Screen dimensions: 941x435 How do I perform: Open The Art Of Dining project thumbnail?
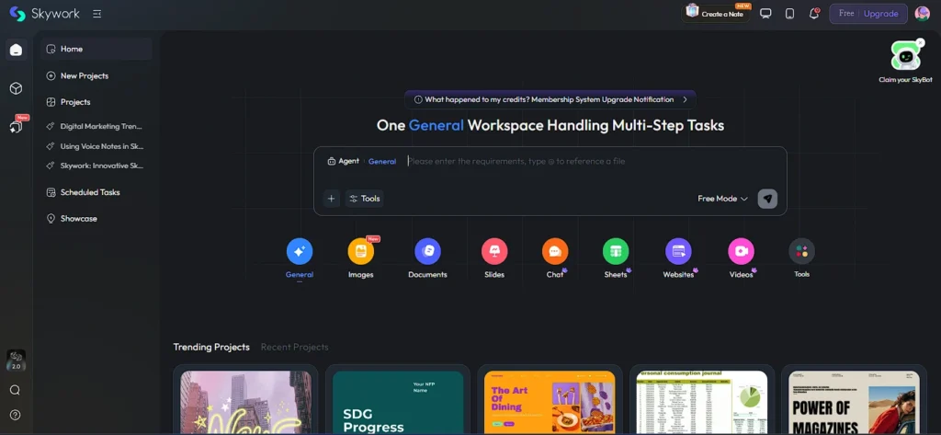[x=550, y=400]
